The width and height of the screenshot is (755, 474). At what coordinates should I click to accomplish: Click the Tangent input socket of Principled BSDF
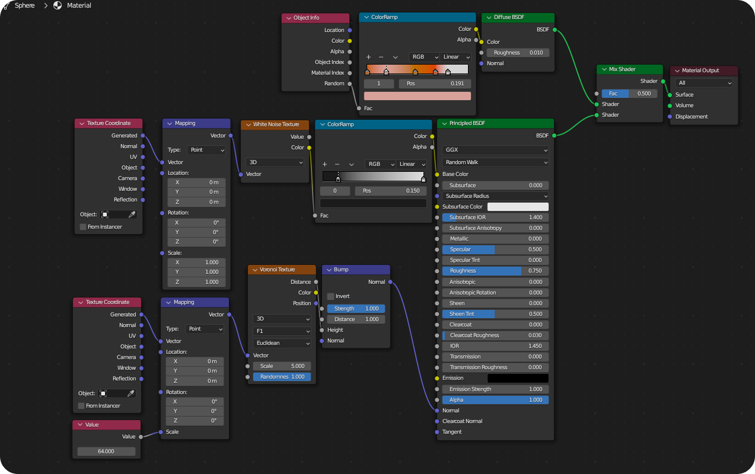pos(437,432)
